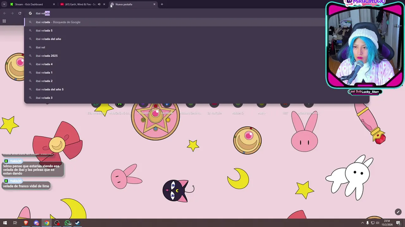Screen dimensions: 405x227
Task: Select suggestion 'ibai velada 5'
Action: [x=196, y=31]
